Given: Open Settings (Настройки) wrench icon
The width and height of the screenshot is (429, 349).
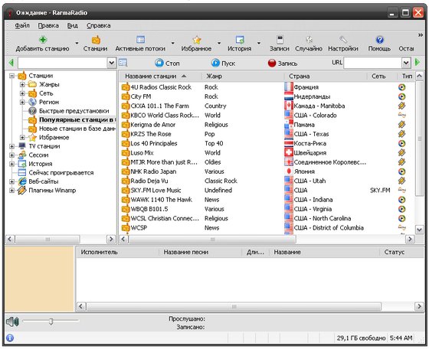Looking at the screenshot, I should coord(343,40).
